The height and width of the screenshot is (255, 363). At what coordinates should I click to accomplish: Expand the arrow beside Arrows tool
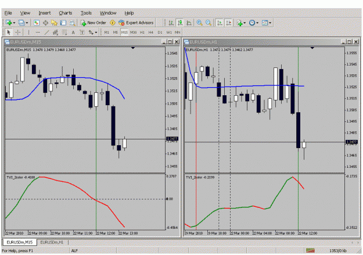point(96,33)
